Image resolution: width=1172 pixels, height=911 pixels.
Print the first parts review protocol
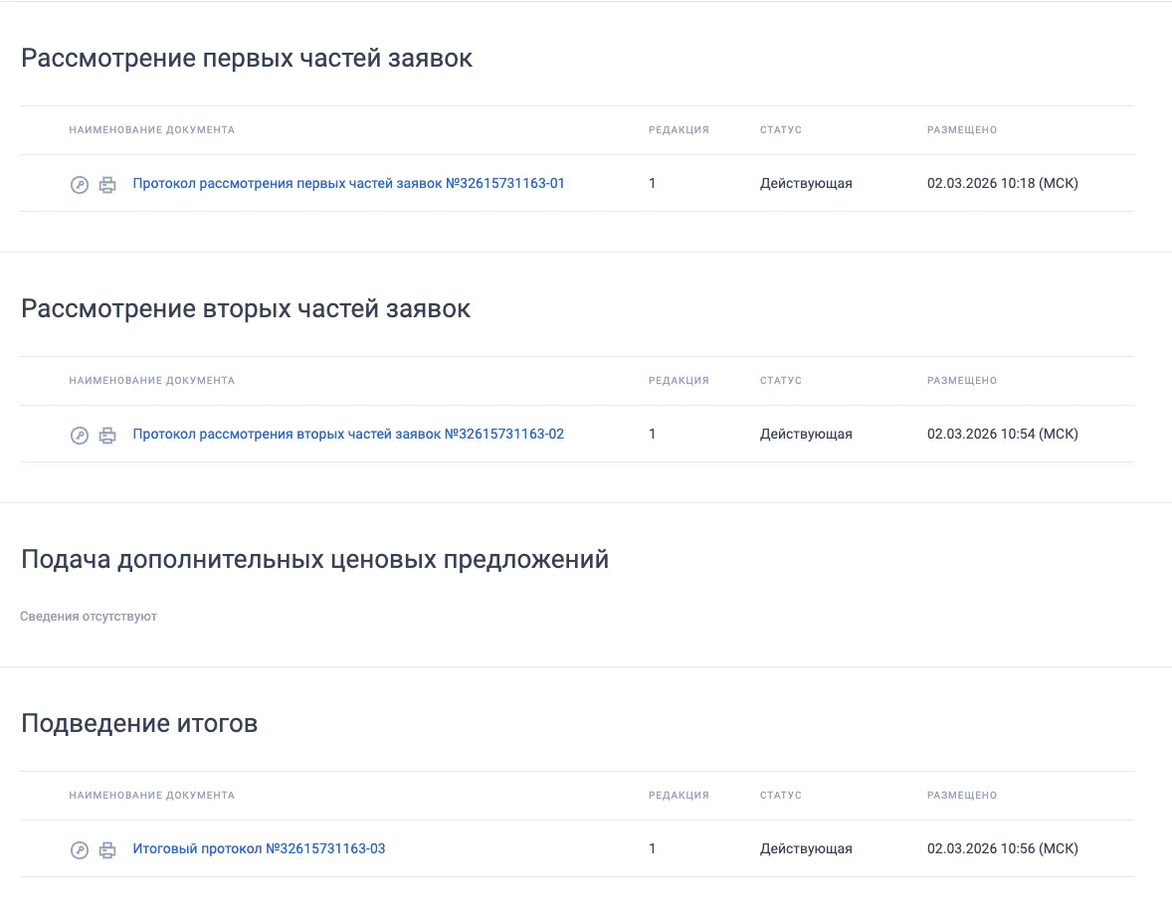coord(107,184)
